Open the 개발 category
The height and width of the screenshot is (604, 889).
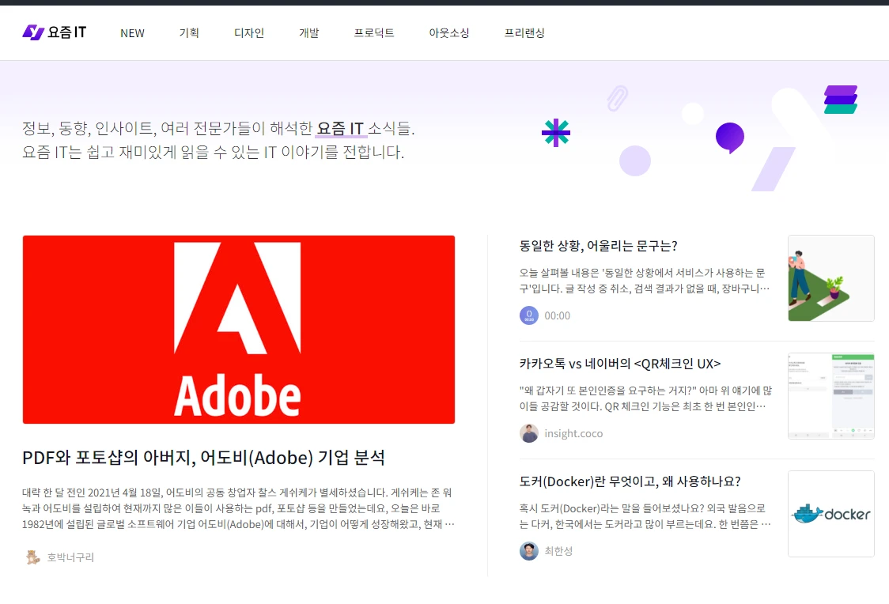[x=309, y=33]
